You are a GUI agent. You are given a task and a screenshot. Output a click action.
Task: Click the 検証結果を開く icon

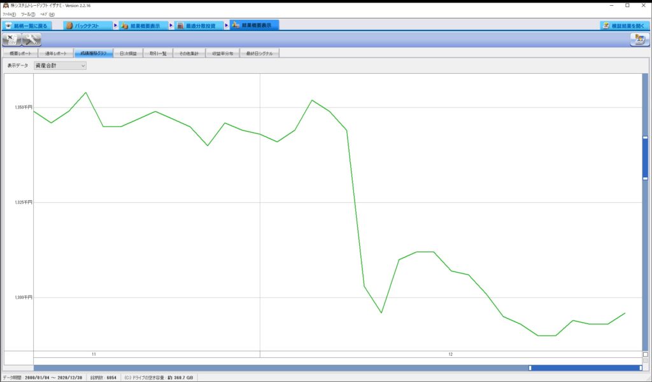pyautogui.click(x=606, y=25)
